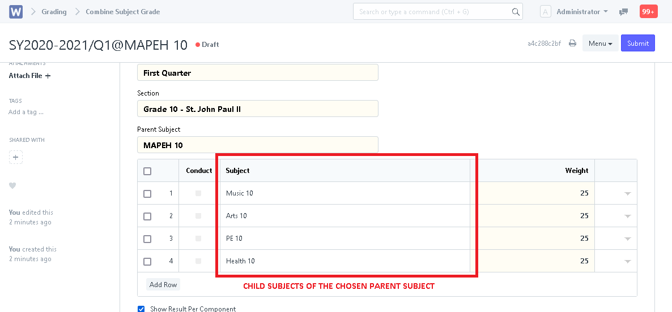Open the Menu dropdown
Viewport: 672px width, 312px height.
[600, 43]
